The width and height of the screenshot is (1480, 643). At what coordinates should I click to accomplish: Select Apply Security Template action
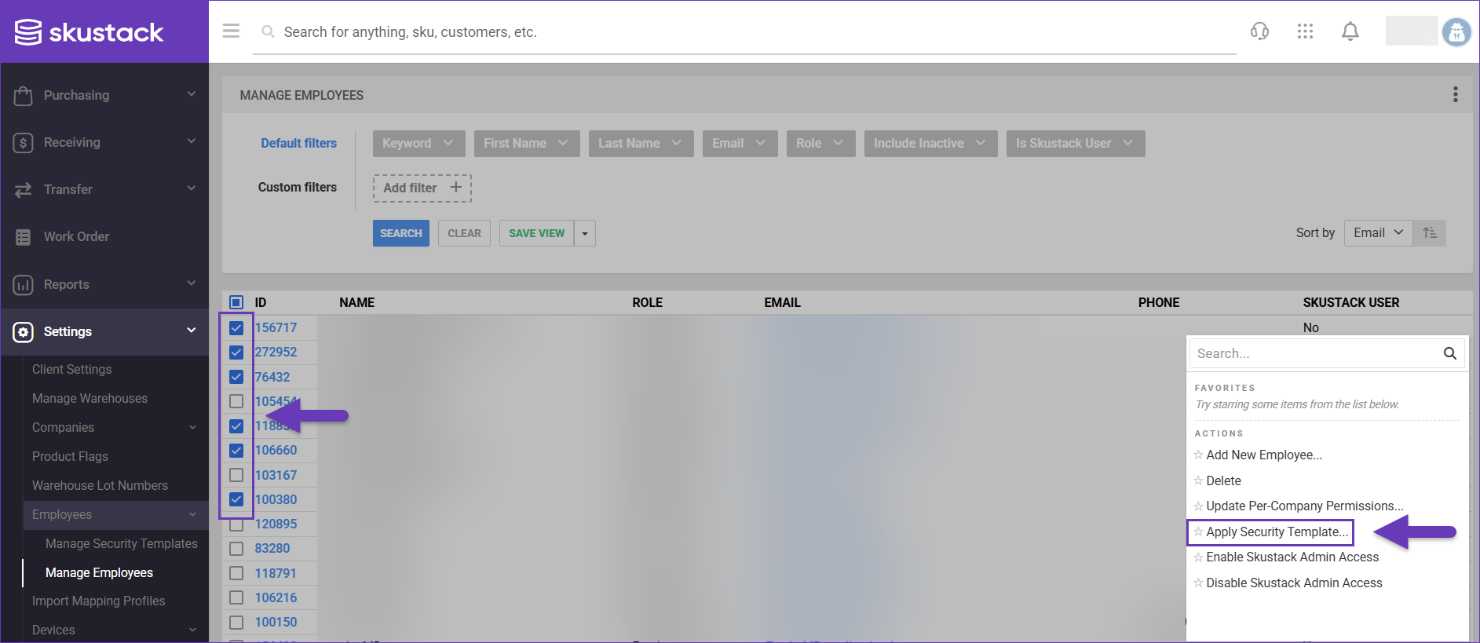(1276, 532)
